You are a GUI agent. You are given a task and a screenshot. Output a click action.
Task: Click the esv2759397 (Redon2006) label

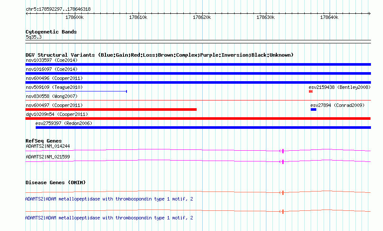point(64,123)
